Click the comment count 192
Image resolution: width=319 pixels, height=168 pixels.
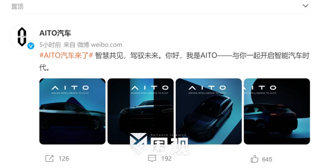(x=166, y=159)
